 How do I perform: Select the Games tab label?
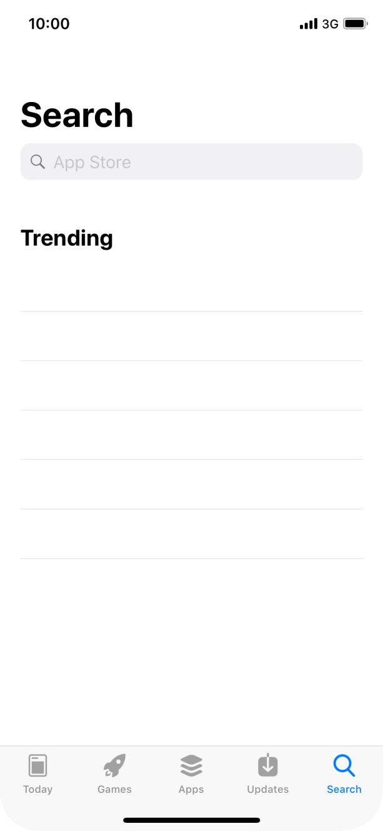[114, 789]
